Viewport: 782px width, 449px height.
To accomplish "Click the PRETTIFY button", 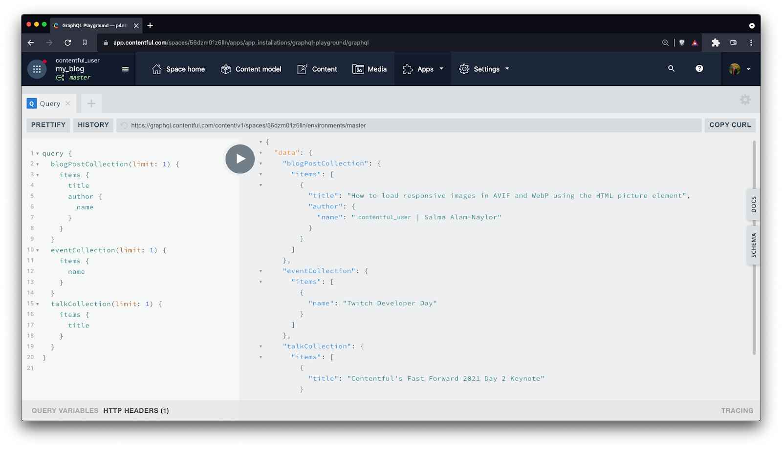I will (x=48, y=125).
